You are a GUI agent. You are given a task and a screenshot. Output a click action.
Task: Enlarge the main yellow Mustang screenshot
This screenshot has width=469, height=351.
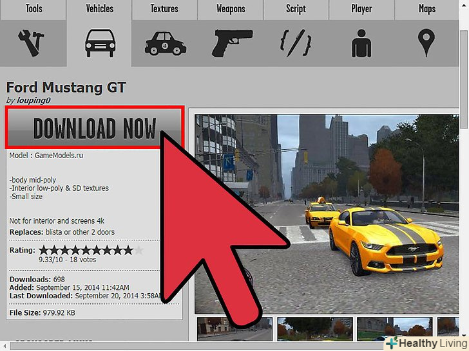tap(327, 213)
